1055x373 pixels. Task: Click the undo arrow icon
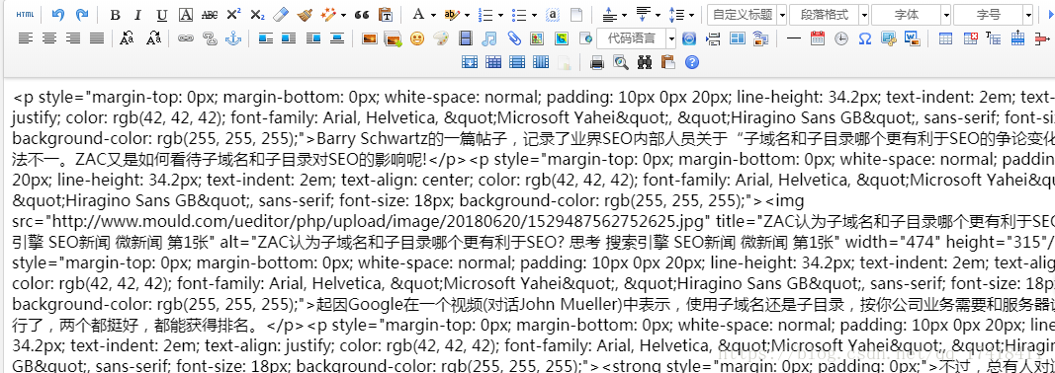pyautogui.click(x=58, y=15)
